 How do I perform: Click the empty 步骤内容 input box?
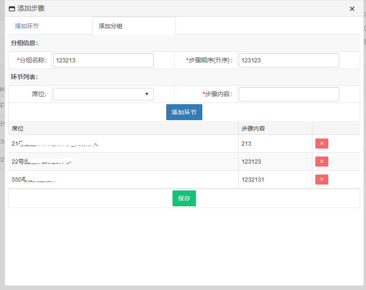289,94
